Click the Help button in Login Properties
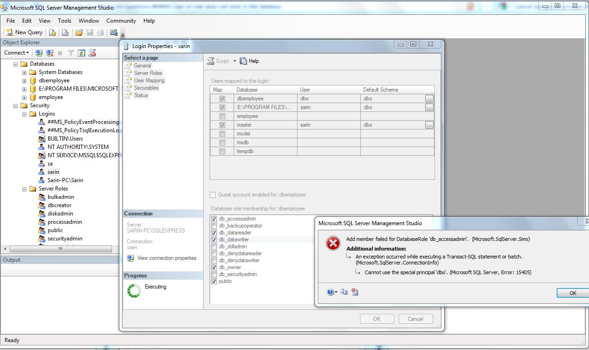Screen dimensions: 589x350 249,61
